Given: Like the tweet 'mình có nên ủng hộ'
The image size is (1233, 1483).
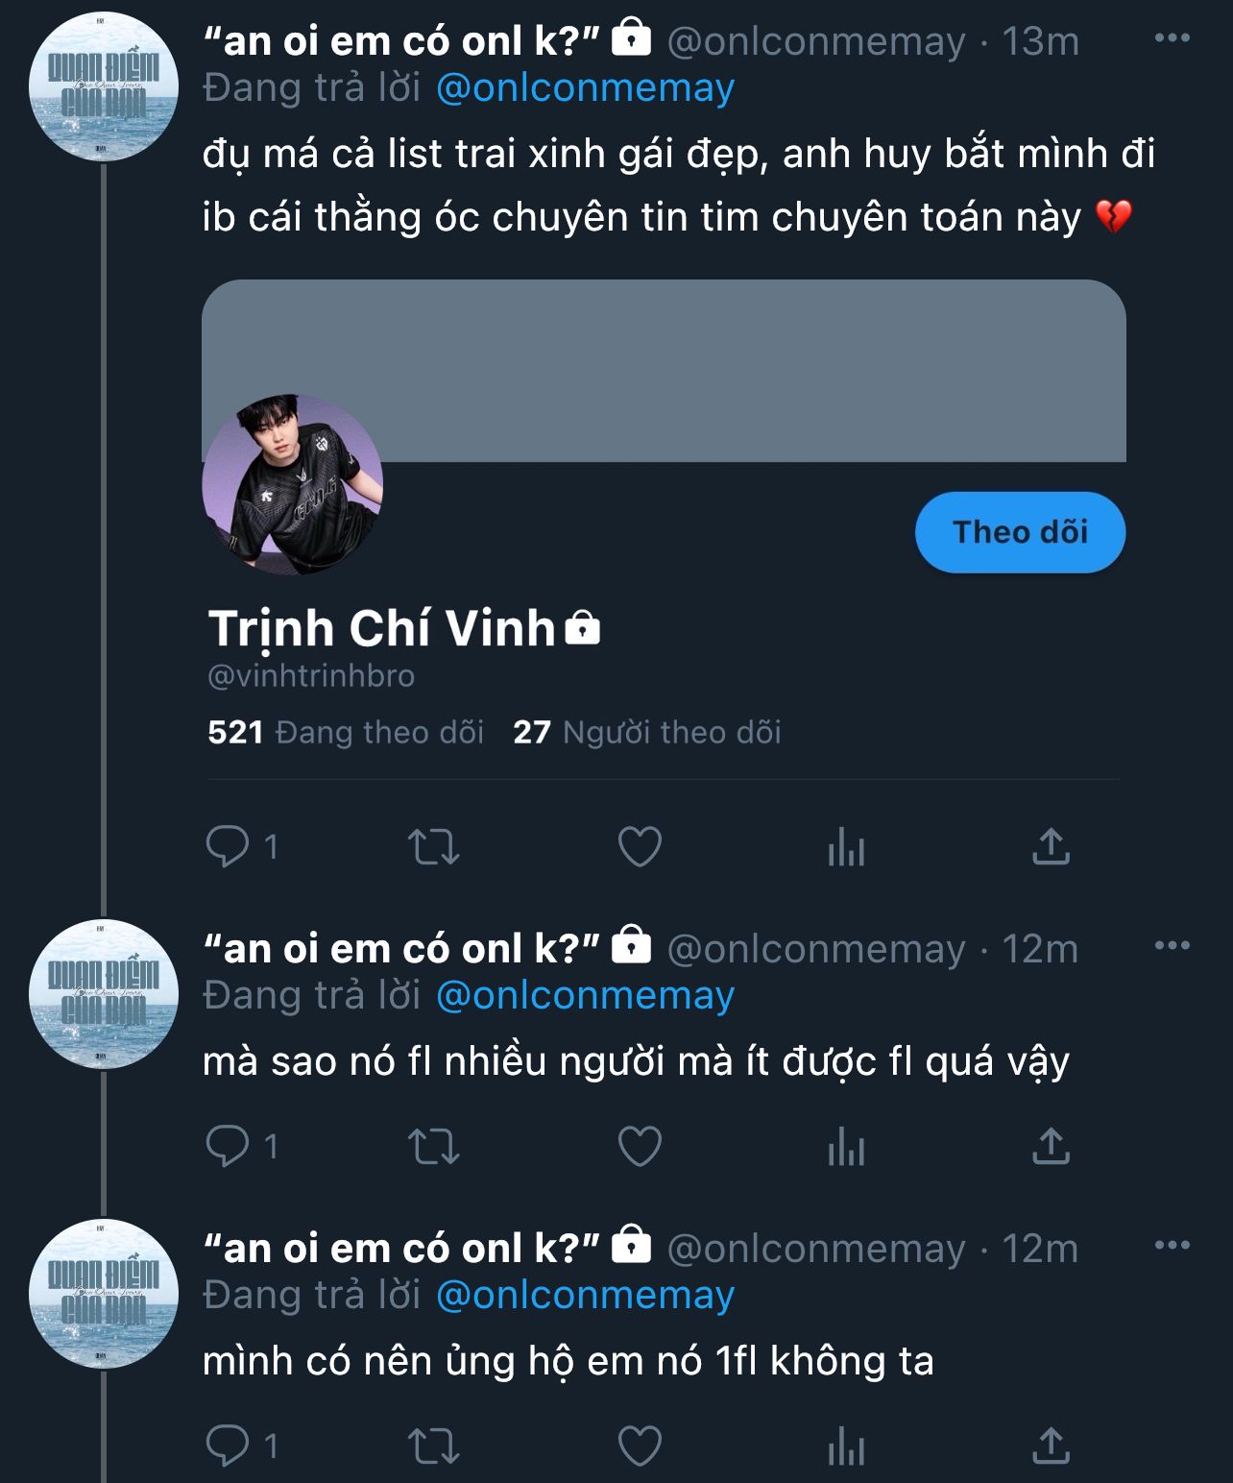Looking at the screenshot, I should coord(640,1447).
